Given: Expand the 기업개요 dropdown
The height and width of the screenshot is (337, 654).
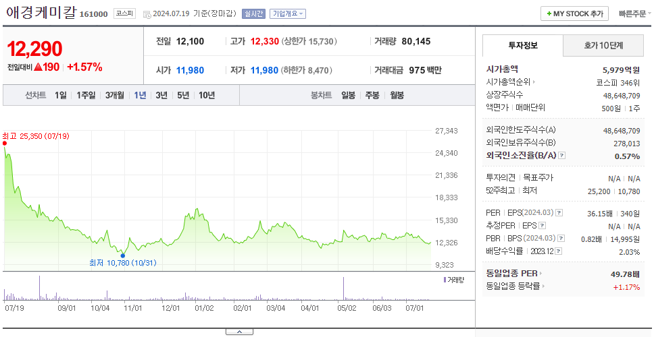Looking at the screenshot, I should (288, 13).
